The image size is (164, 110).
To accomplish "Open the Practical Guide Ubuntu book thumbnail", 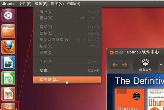I will point(156,99).
